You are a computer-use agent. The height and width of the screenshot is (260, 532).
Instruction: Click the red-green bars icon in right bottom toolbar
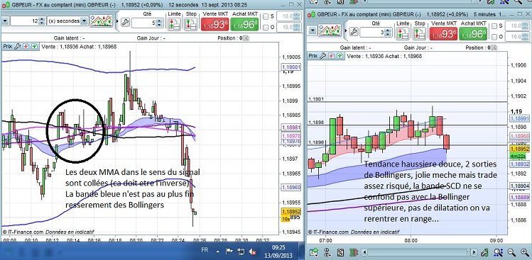tap(353, 252)
